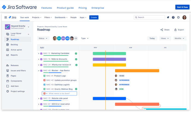The height and width of the screenshot is (114, 191).
Task: Click the Add item icon
Action: [x=8, y=86]
